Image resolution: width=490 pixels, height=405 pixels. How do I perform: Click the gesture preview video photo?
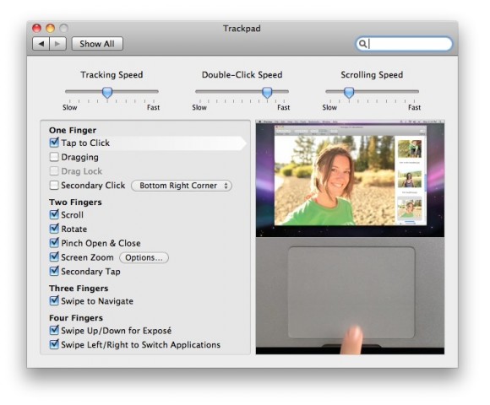coord(350,179)
